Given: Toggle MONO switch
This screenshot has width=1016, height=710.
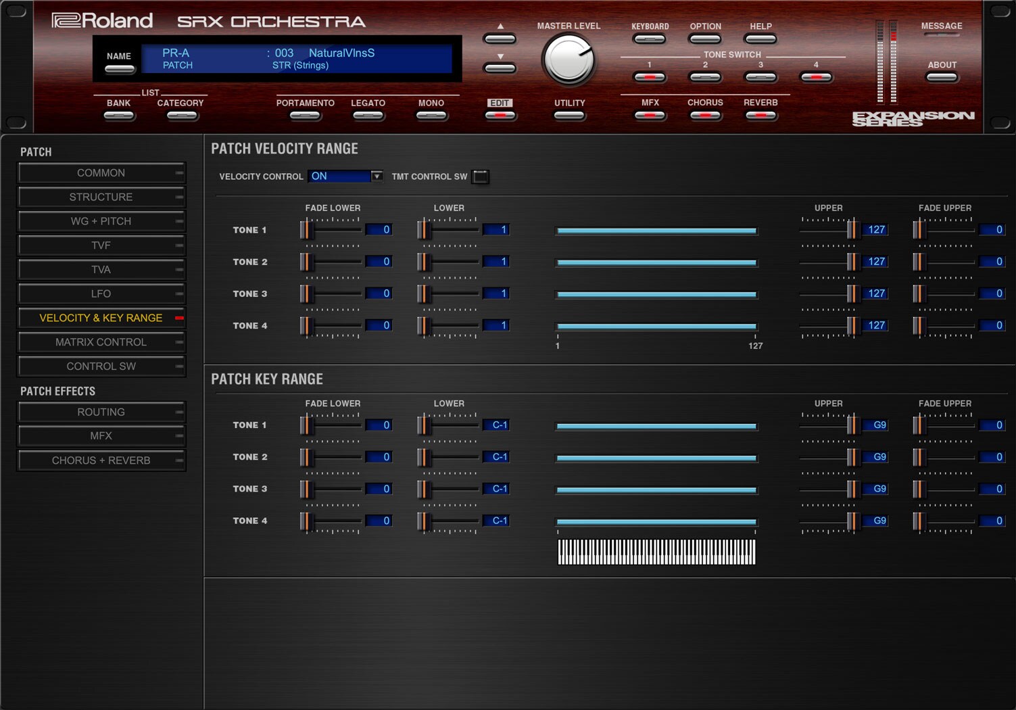Looking at the screenshot, I should pos(431,116).
